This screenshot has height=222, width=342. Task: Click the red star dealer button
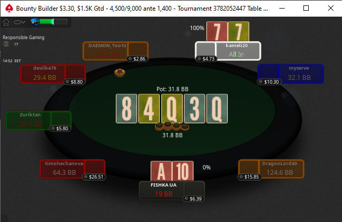click(x=120, y=73)
